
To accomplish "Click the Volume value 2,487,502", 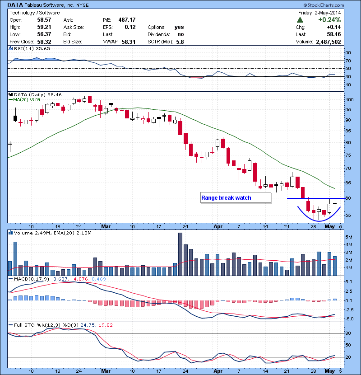I will point(329,42).
